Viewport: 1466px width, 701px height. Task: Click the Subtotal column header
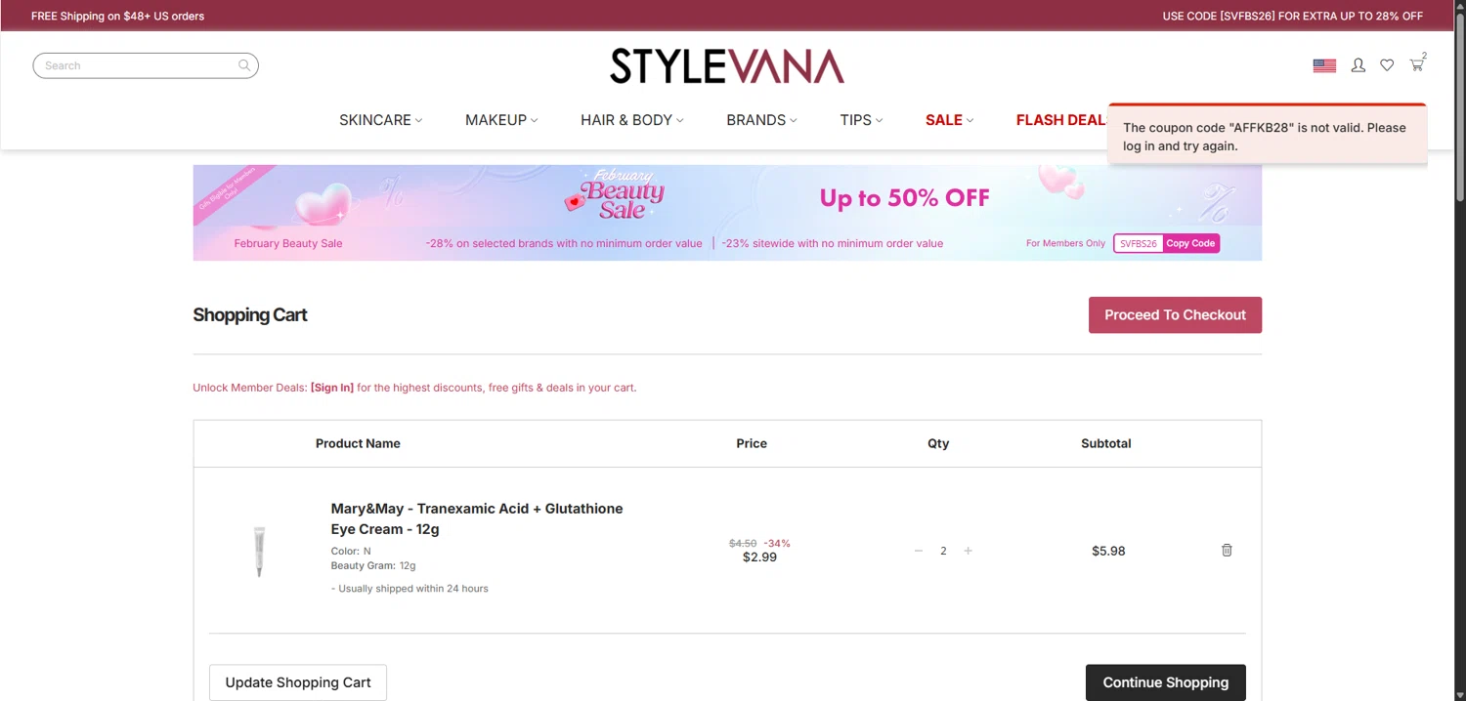coord(1106,443)
